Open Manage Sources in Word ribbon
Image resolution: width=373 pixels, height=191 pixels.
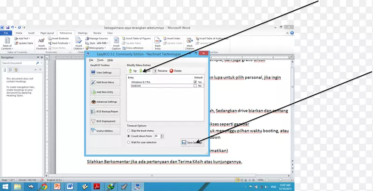click(97, 38)
